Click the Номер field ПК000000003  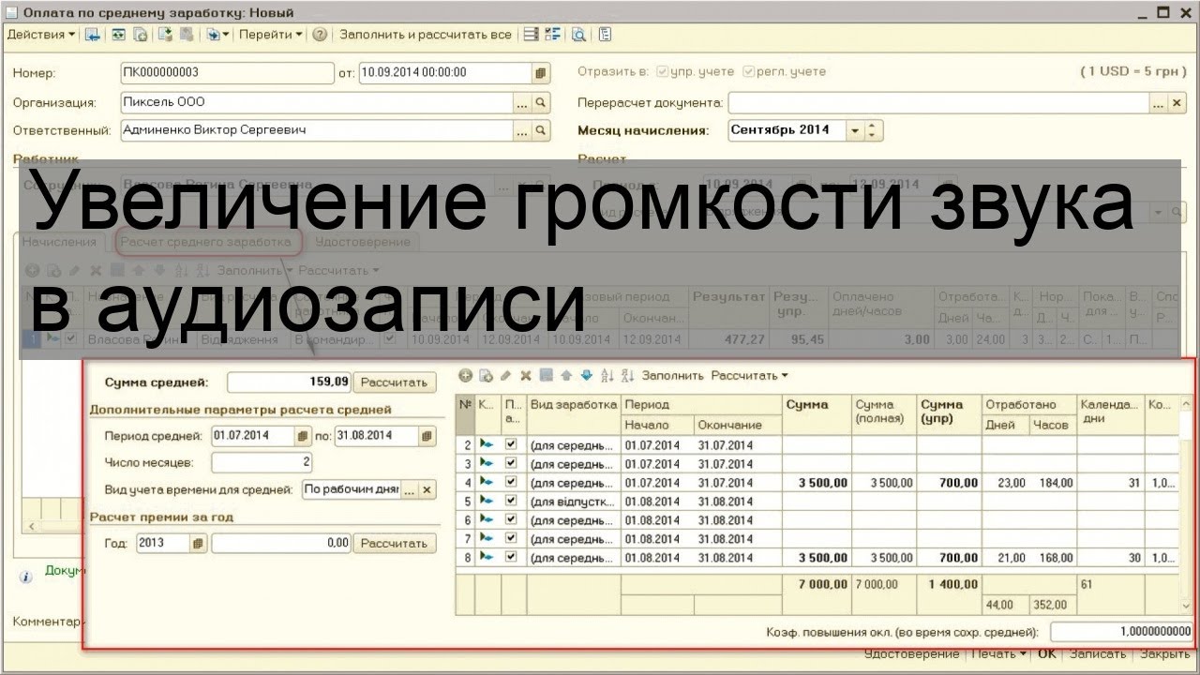[227, 72]
